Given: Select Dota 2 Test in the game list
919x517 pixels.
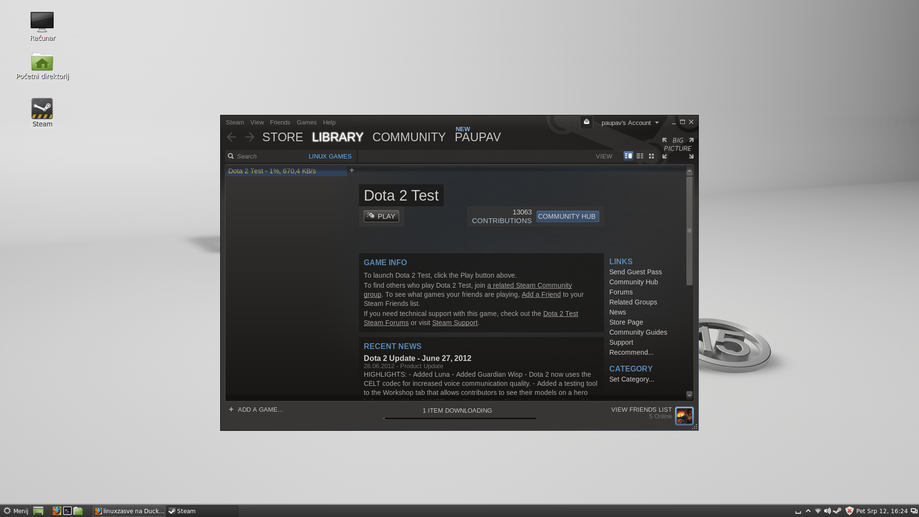Looking at the screenshot, I should [286, 171].
